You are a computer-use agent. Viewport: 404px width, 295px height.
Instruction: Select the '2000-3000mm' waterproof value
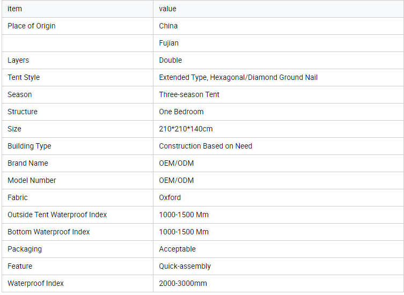183,283
